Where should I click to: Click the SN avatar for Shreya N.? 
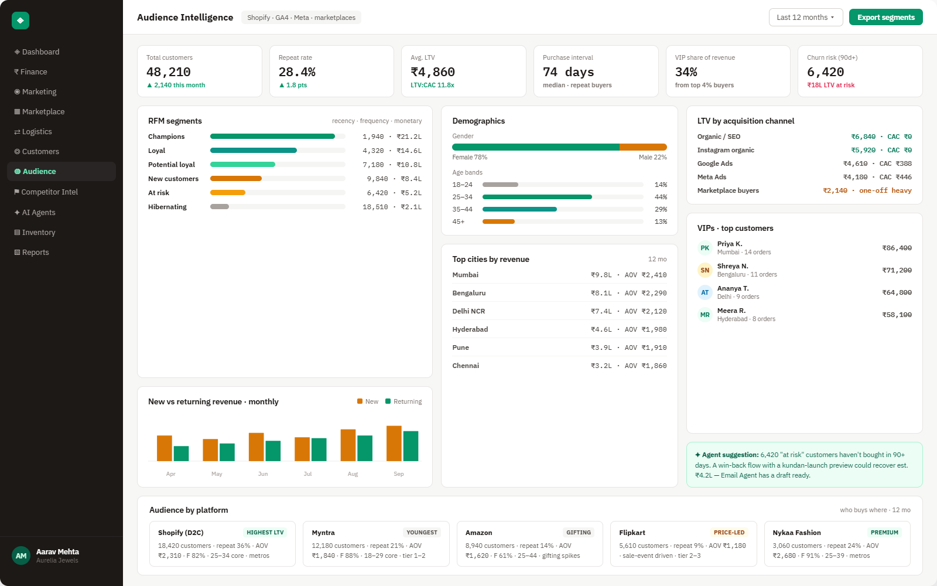click(705, 270)
